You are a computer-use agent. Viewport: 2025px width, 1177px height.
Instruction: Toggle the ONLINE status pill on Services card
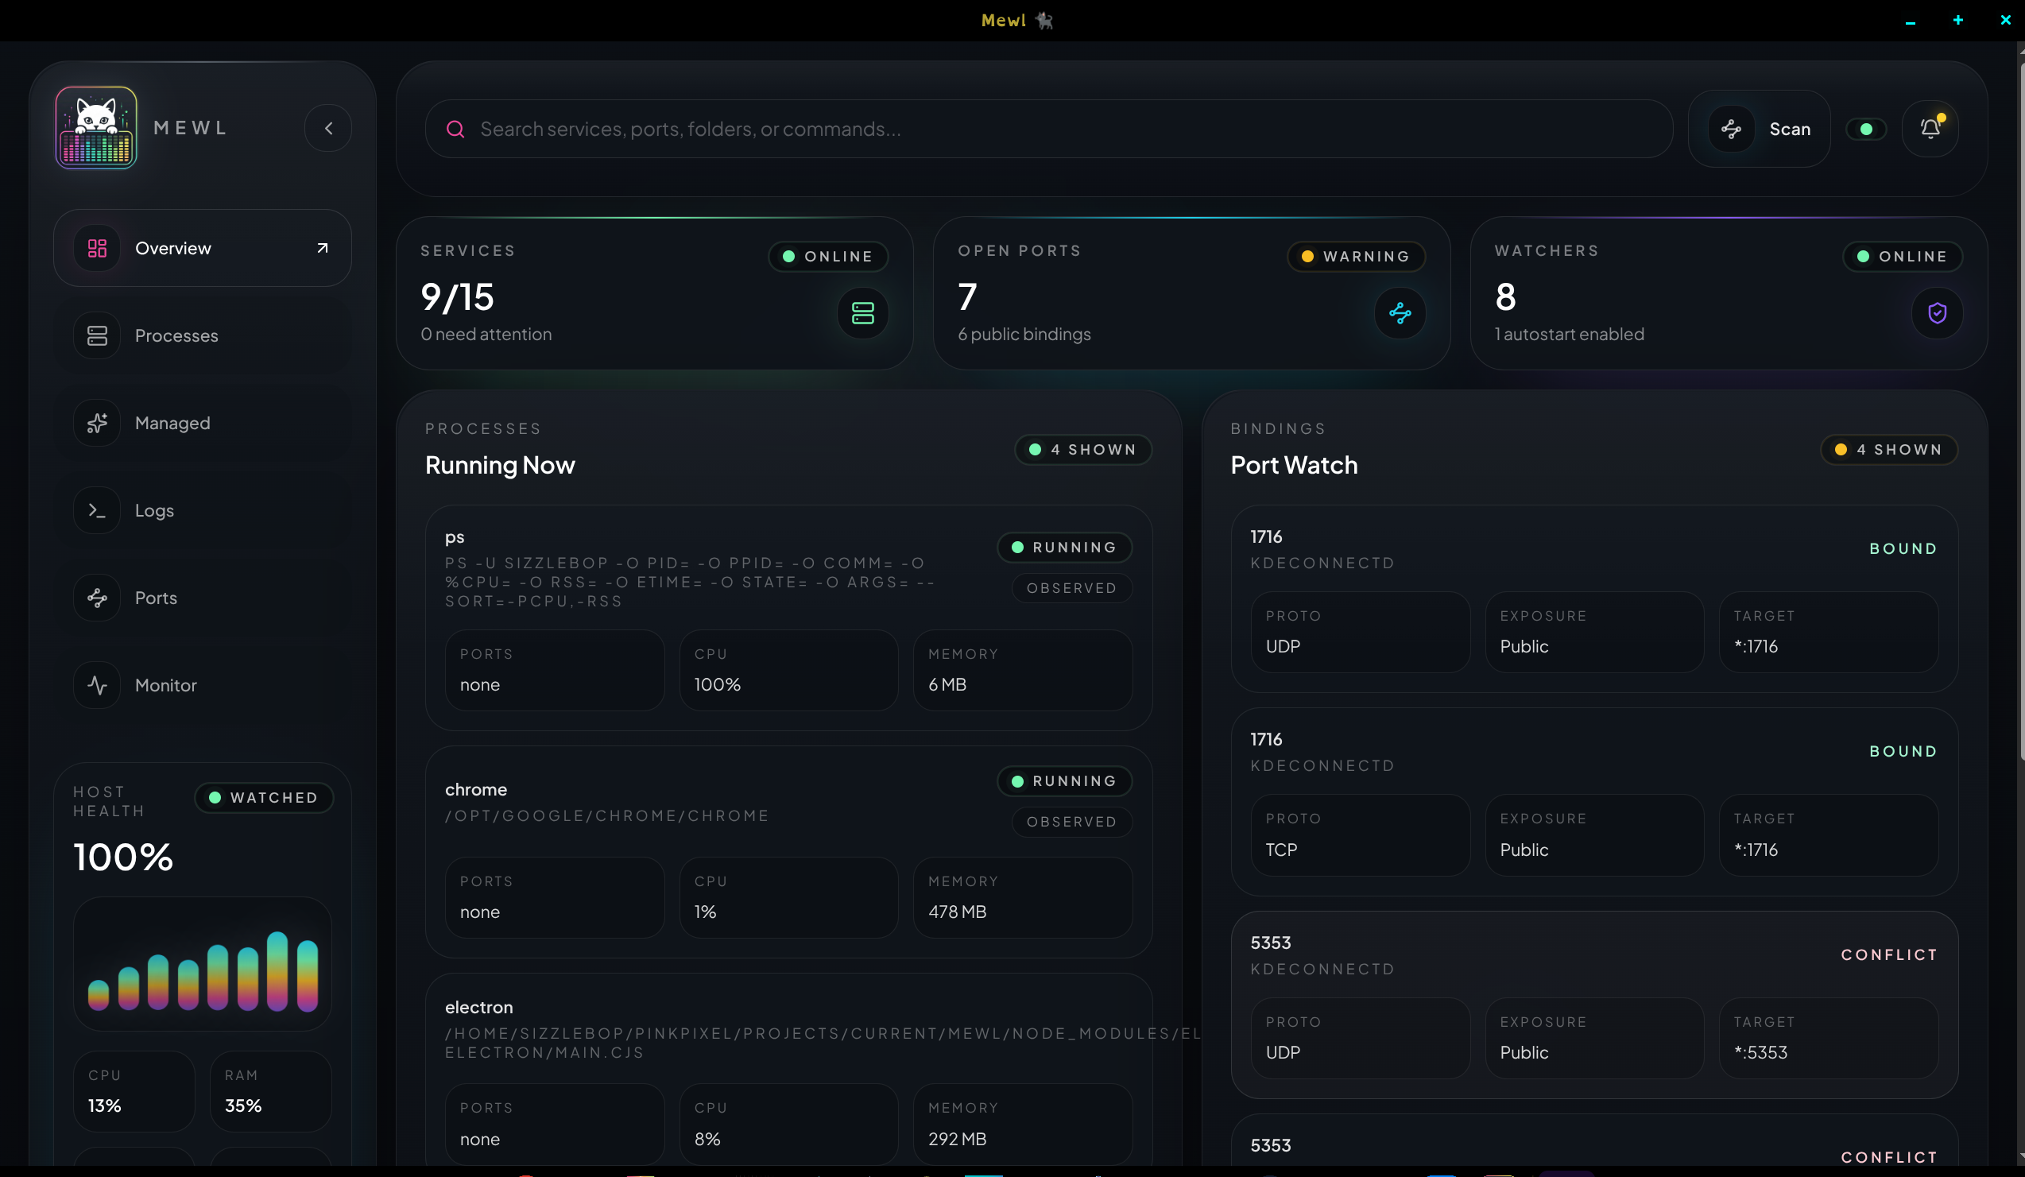coord(827,256)
